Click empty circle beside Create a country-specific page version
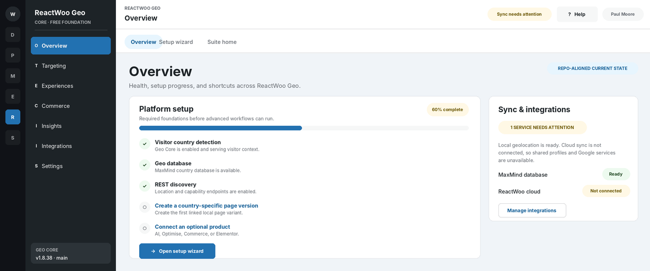Screen dimensions: 650x271 coord(145,207)
